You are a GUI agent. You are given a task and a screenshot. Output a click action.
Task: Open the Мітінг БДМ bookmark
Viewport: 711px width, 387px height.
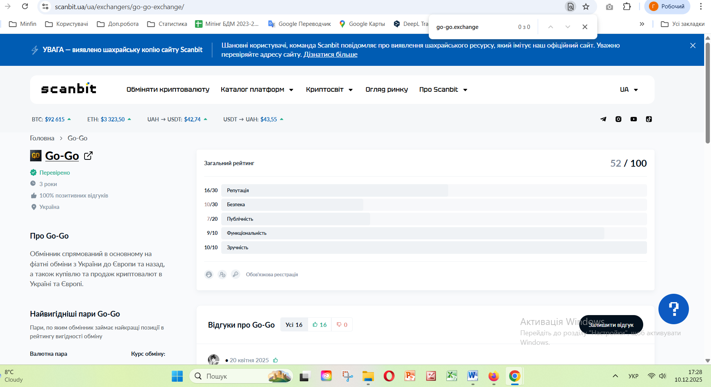coord(227,24)
